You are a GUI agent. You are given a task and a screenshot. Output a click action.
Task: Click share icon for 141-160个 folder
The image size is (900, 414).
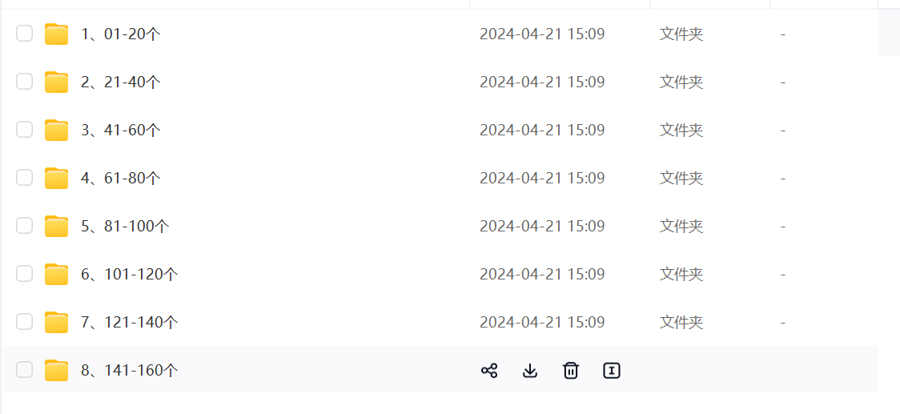pyautogui.click(x=489, y=370)
